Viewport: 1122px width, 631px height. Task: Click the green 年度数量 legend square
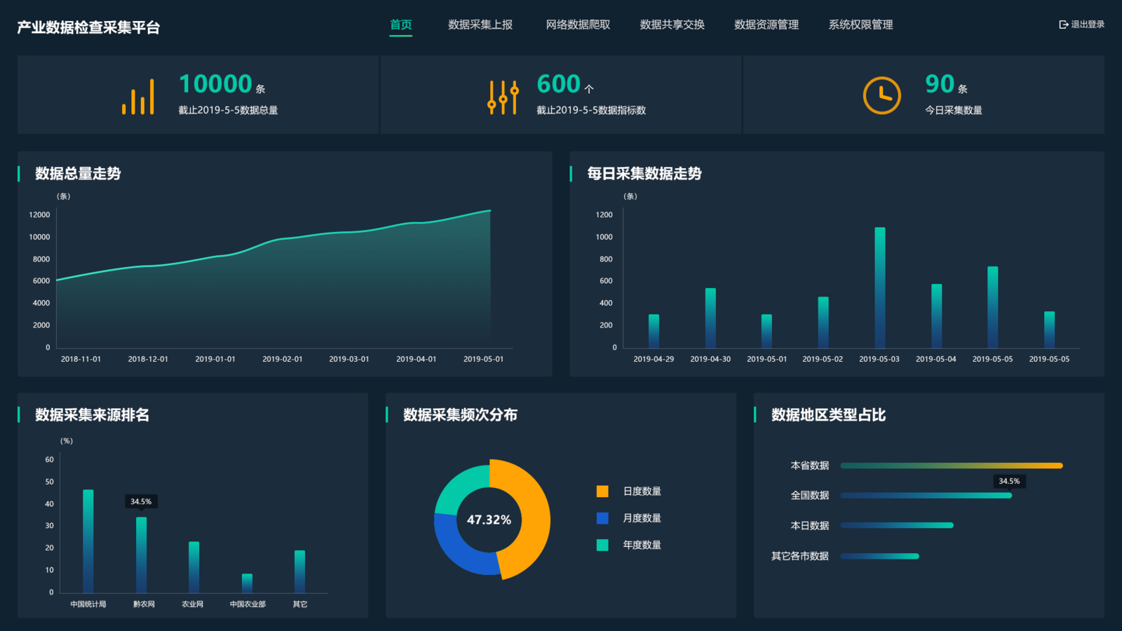(602, 545)
